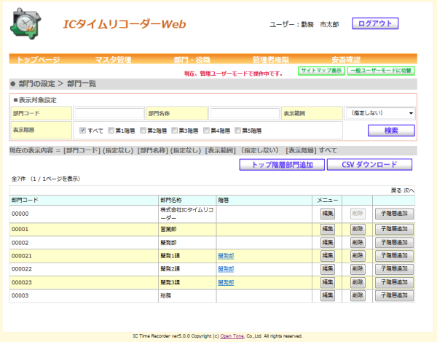Click the 開発部 link in row 000022

[x=226, y=269]
